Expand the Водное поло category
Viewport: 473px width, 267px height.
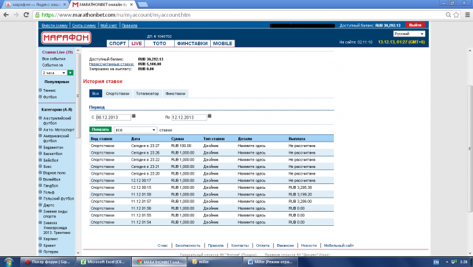click(x=40, y=173)
